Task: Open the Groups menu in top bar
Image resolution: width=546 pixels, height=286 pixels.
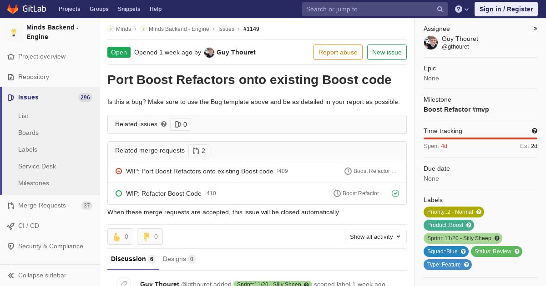Action: point(99,9)
